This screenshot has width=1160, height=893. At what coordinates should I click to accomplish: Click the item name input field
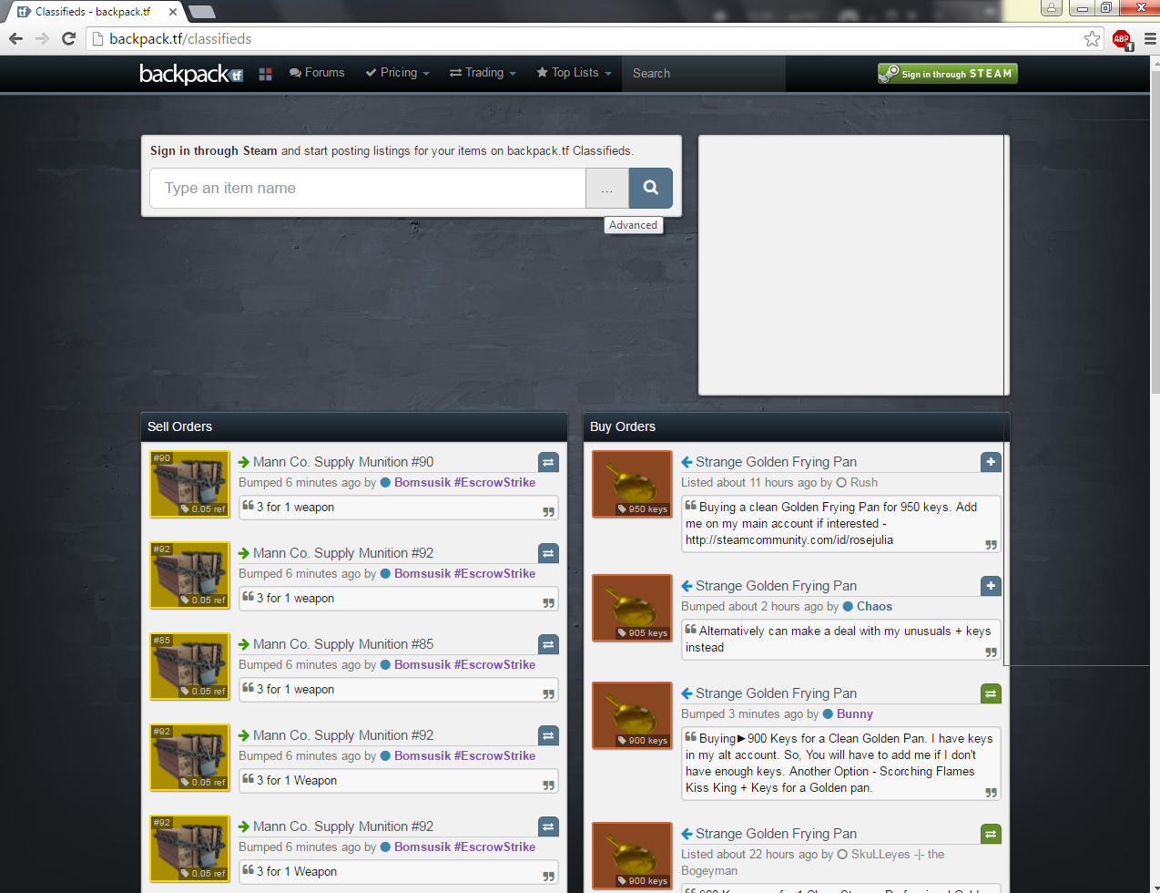pos(368,189)
